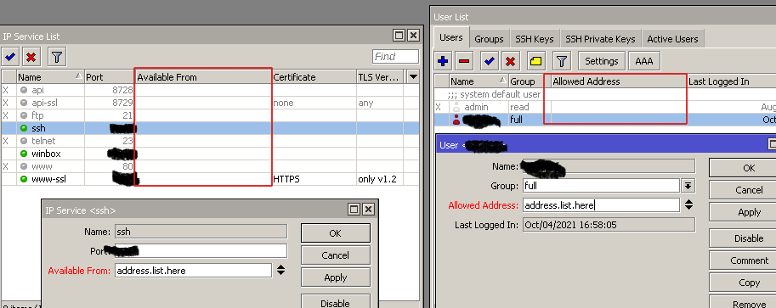Click the yellow comment note icon in User List
Screen dimensions: 776x308
(536, 61)
